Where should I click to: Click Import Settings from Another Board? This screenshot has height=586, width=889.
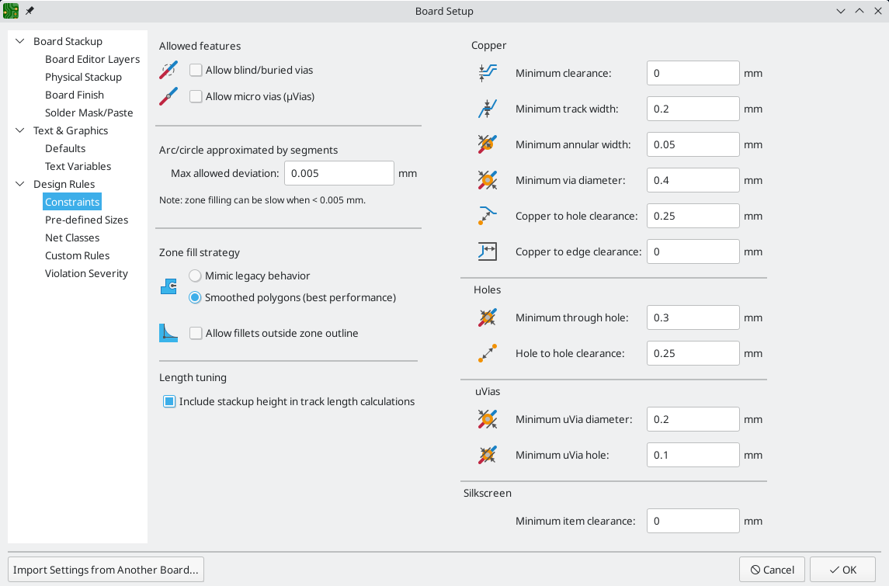point(106,570)
